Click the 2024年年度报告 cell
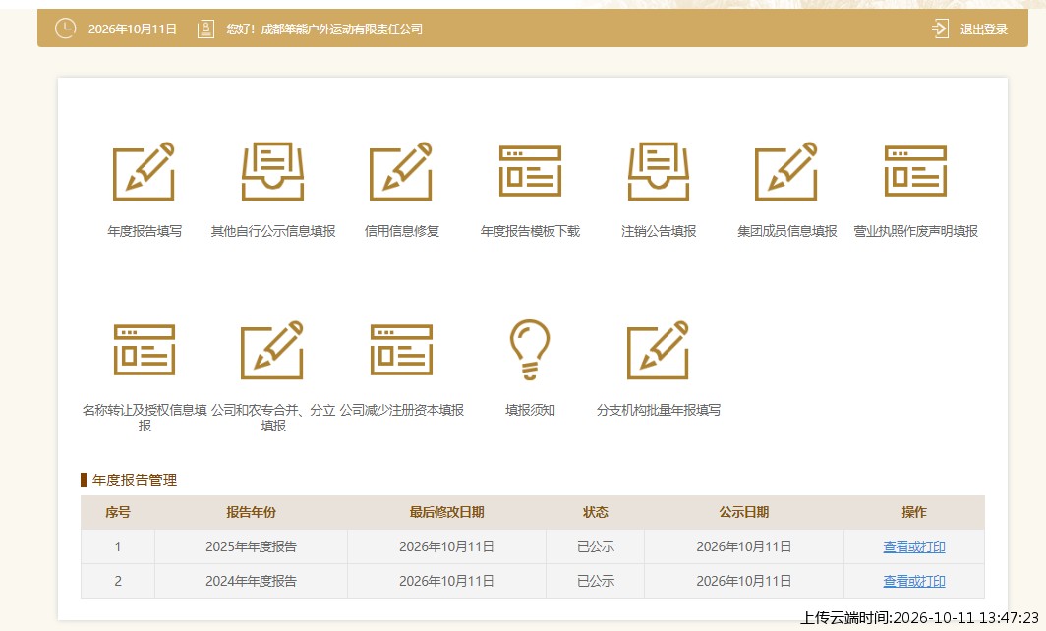 251,581
